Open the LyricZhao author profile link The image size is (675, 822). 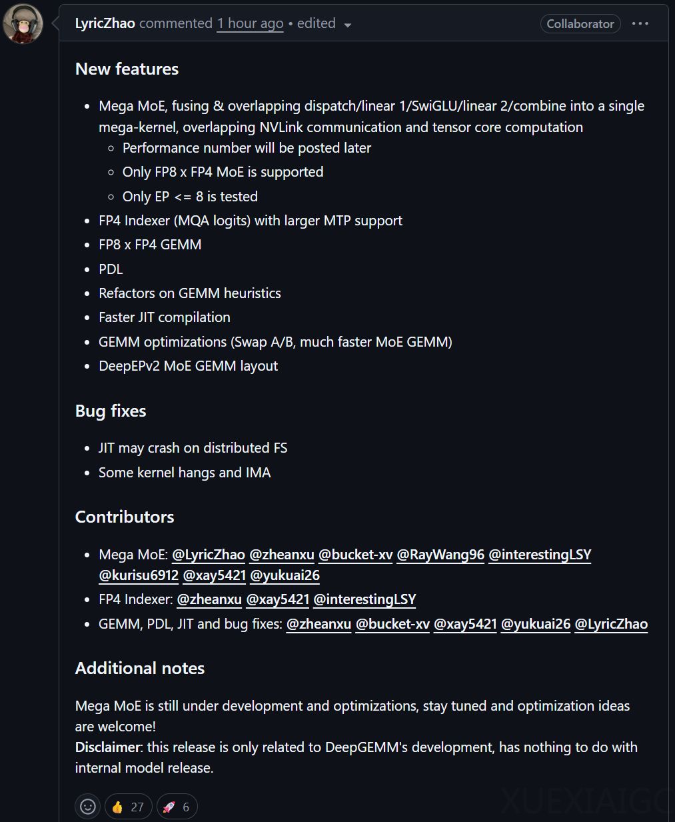pyautogui.click(x=105, y=23)
